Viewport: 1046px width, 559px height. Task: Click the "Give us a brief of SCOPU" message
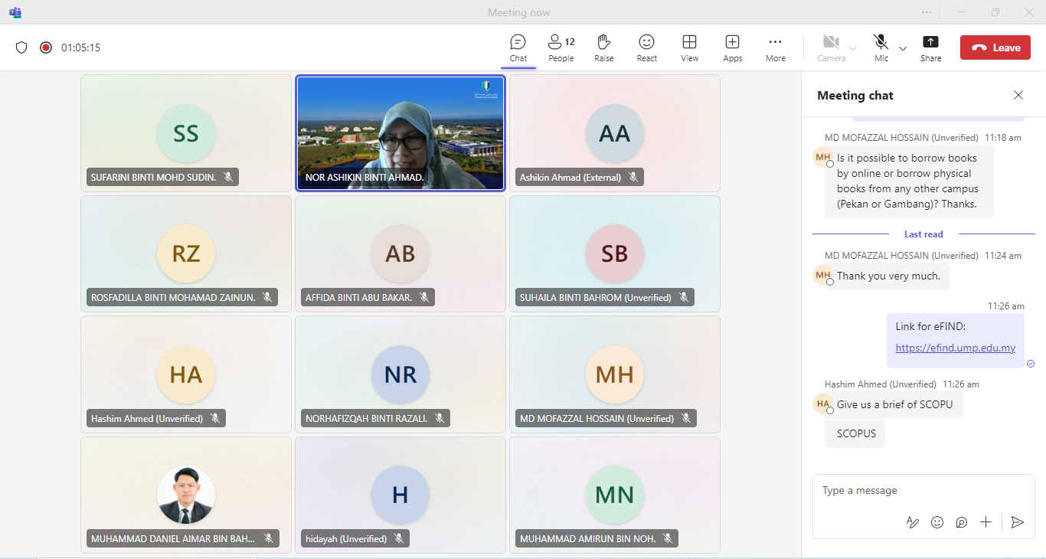pos(894,404)
